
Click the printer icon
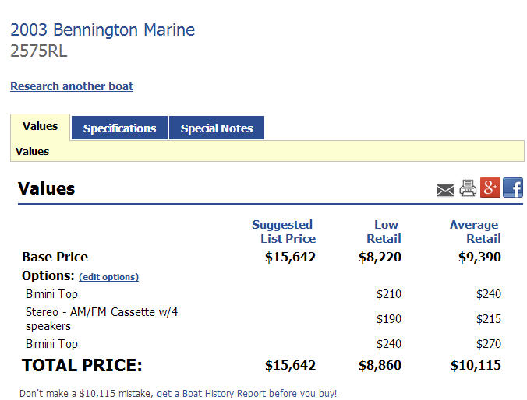point(468,188)
